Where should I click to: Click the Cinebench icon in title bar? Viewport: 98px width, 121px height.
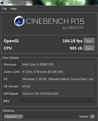(2, 3)
